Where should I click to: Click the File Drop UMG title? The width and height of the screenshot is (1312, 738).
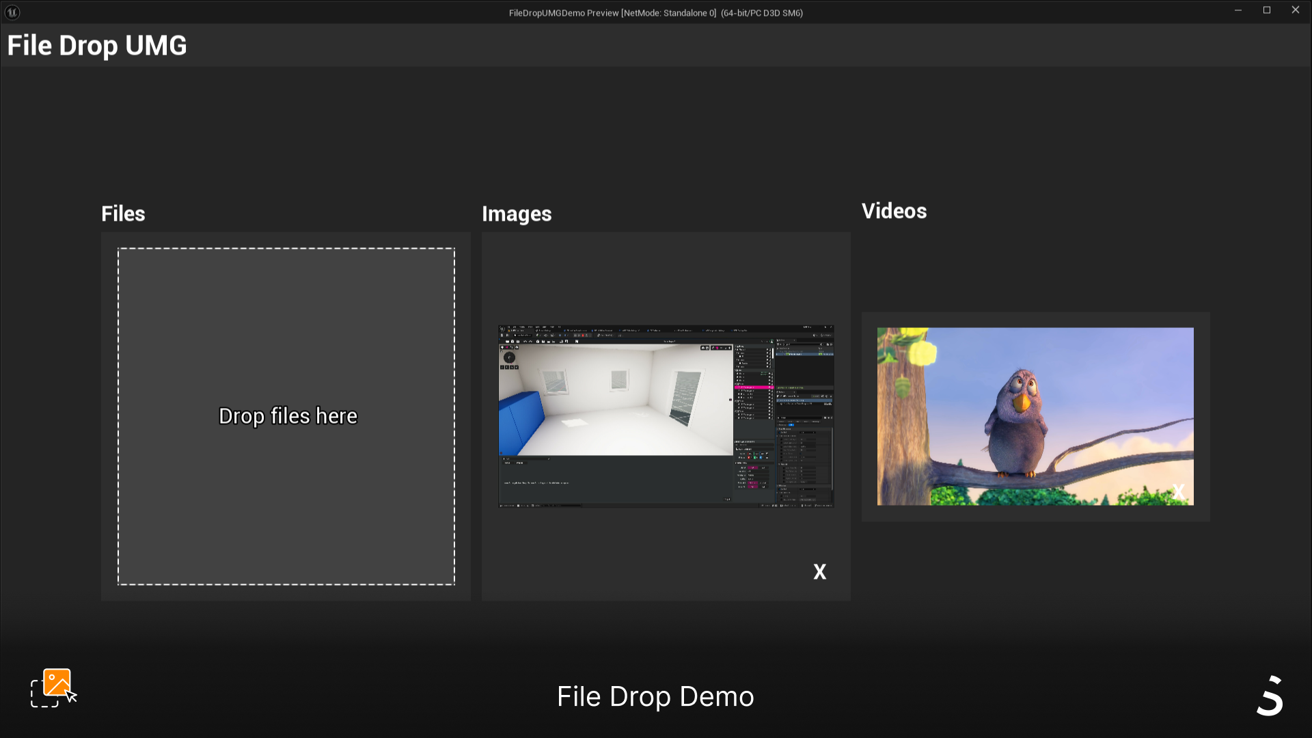97,46
